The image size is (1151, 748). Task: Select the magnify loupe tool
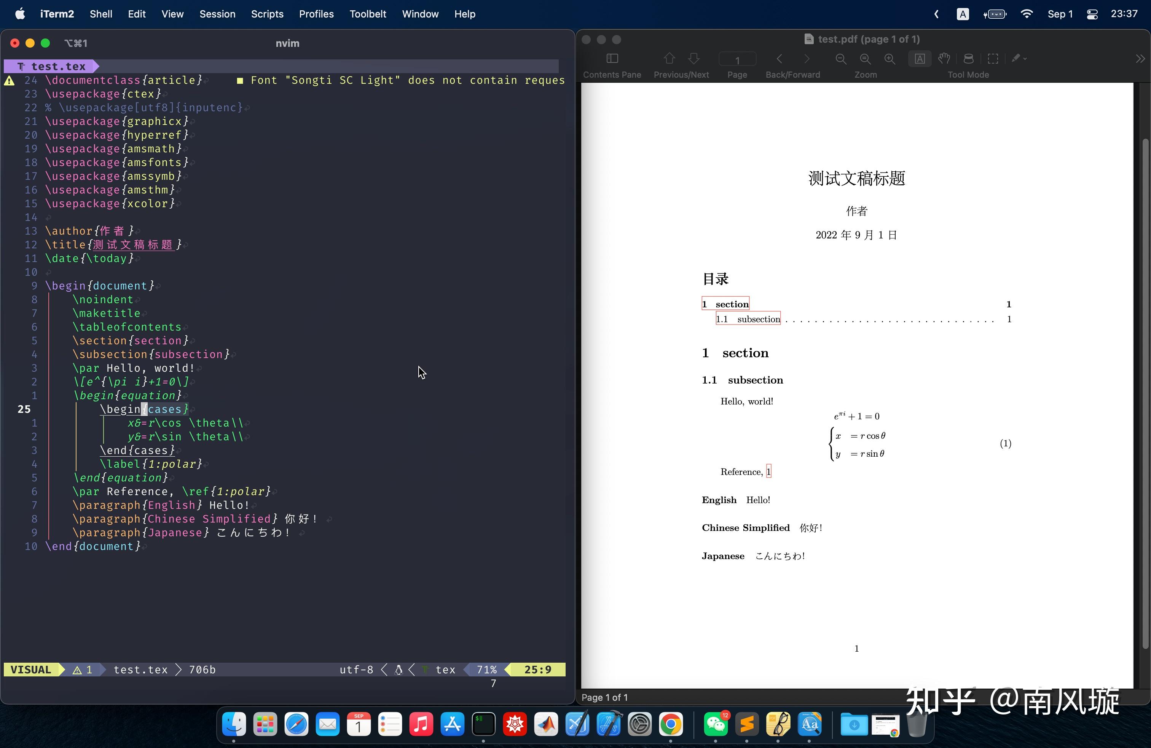969,59
